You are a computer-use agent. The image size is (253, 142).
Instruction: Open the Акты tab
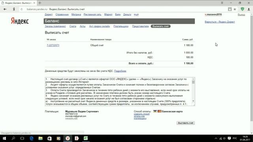[83, 26]
